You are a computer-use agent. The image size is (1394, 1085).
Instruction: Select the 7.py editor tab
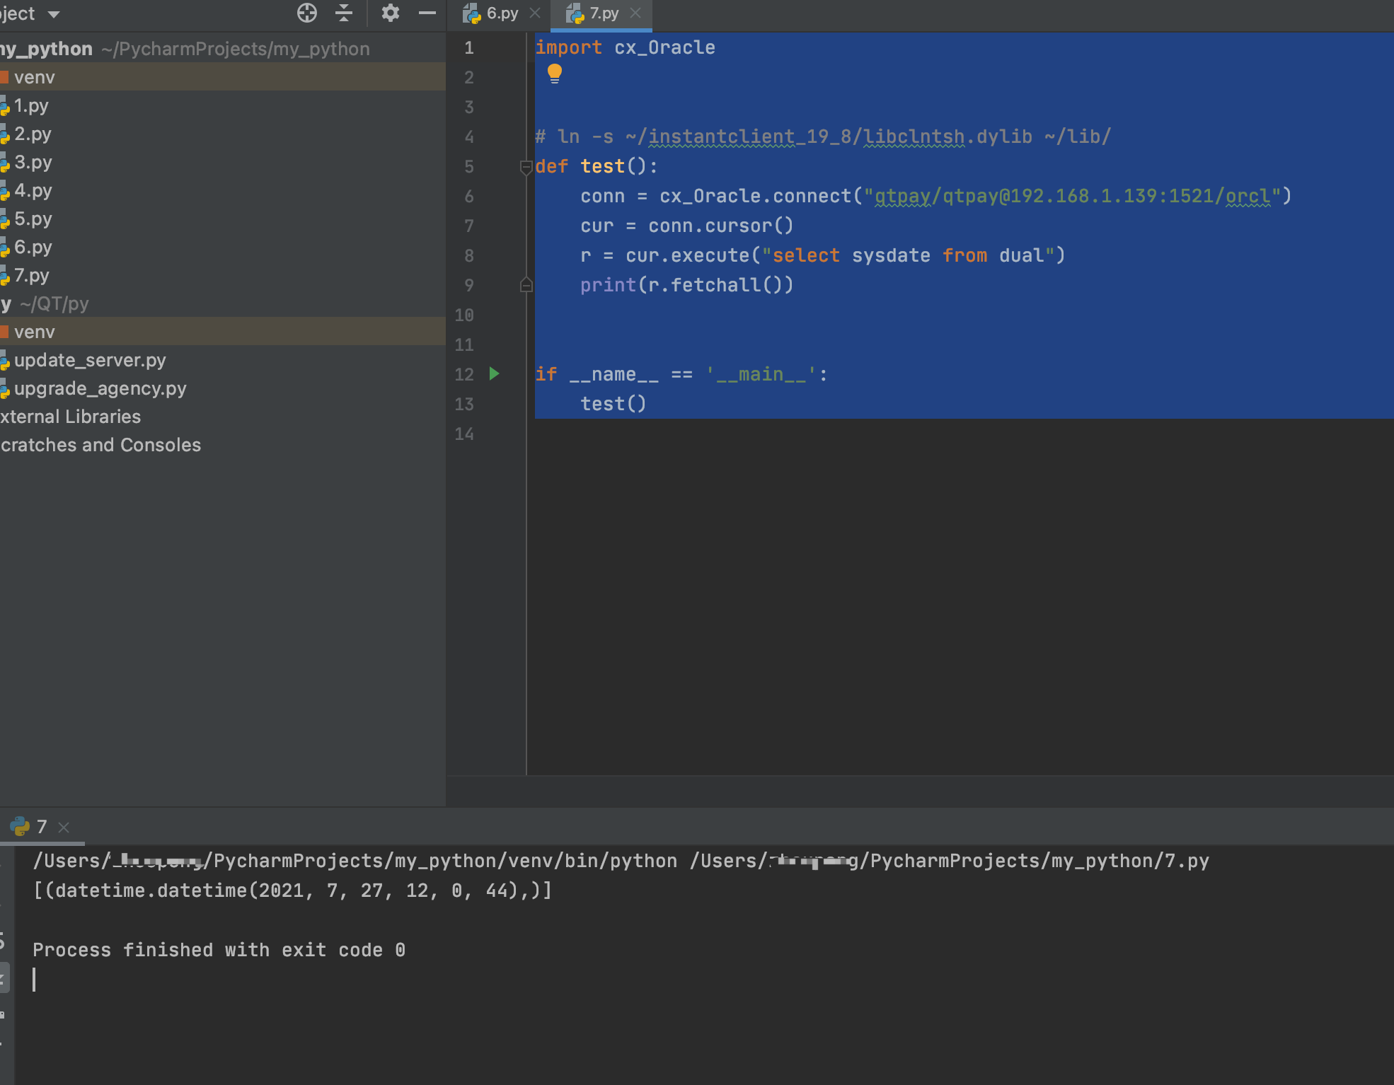click(x=603, y=13)
